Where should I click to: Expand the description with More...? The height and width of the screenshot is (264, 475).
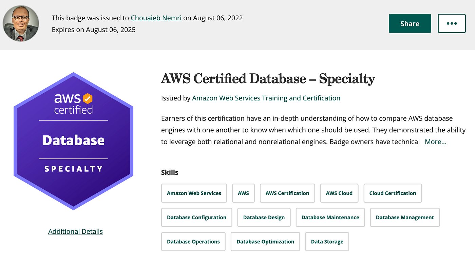tap(436, 142)
